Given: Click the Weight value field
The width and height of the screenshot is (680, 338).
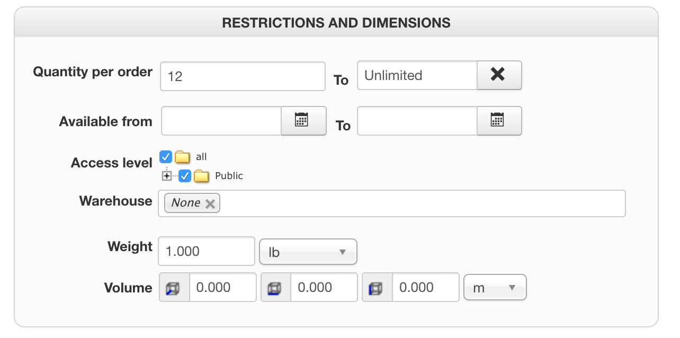Looking at the screenshot, I should click(x=206, y=251).
